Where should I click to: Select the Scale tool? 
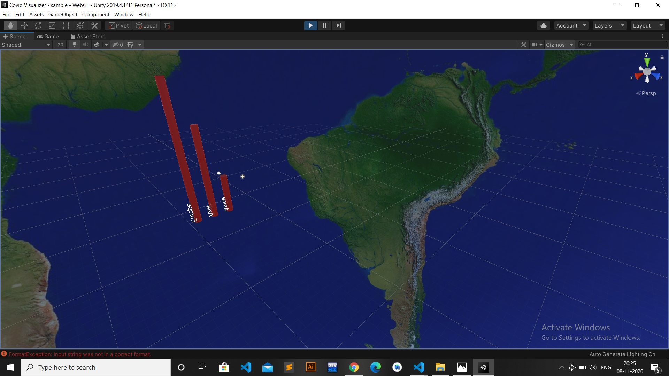pos(52,25)
